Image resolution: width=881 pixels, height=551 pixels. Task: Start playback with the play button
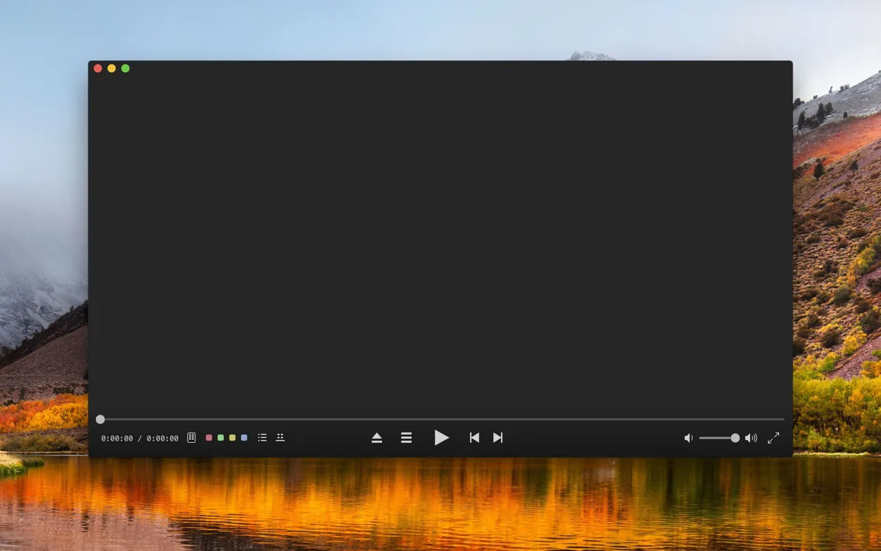point(441,437)
